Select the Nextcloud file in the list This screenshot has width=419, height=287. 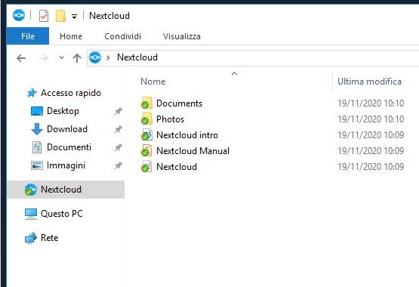click(x=177, y=167)
